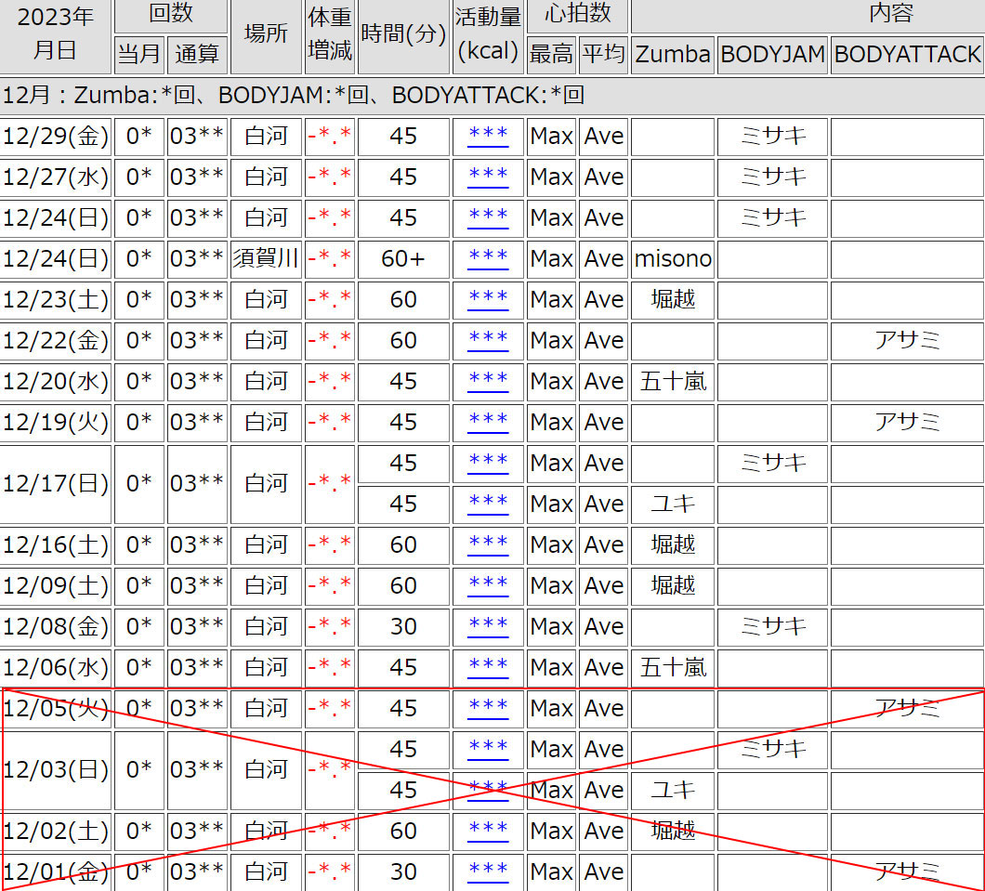Screen dimensions: 985x891
Task: Click the 当月 column header
Action: [x=138, y=55]
